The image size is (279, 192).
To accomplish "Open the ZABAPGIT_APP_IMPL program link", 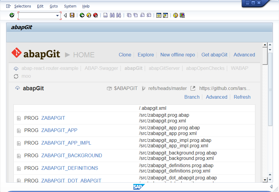I will coord(66,143).
